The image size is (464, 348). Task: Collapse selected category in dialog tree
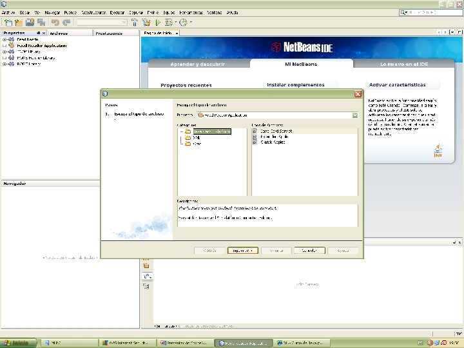click(x=182, y=131)
